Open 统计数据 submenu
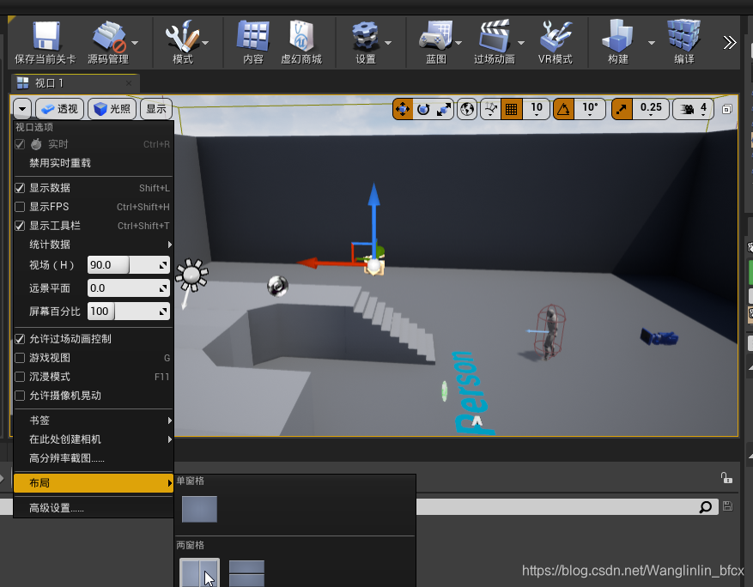The image size is (753, 587). [x=94, y=245]
